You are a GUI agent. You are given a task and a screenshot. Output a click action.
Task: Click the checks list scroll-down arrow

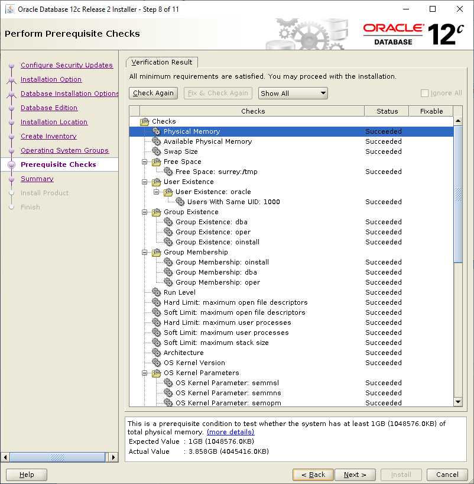pyautogui.click(x=458, y=402)
